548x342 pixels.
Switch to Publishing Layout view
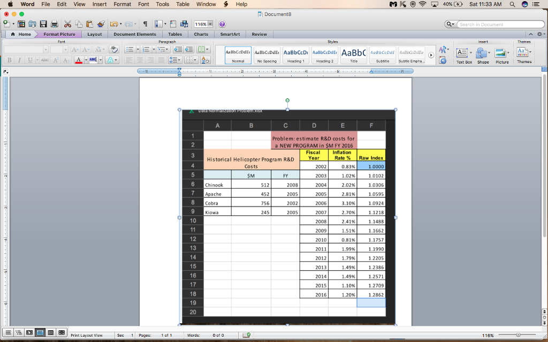(29, 332)
